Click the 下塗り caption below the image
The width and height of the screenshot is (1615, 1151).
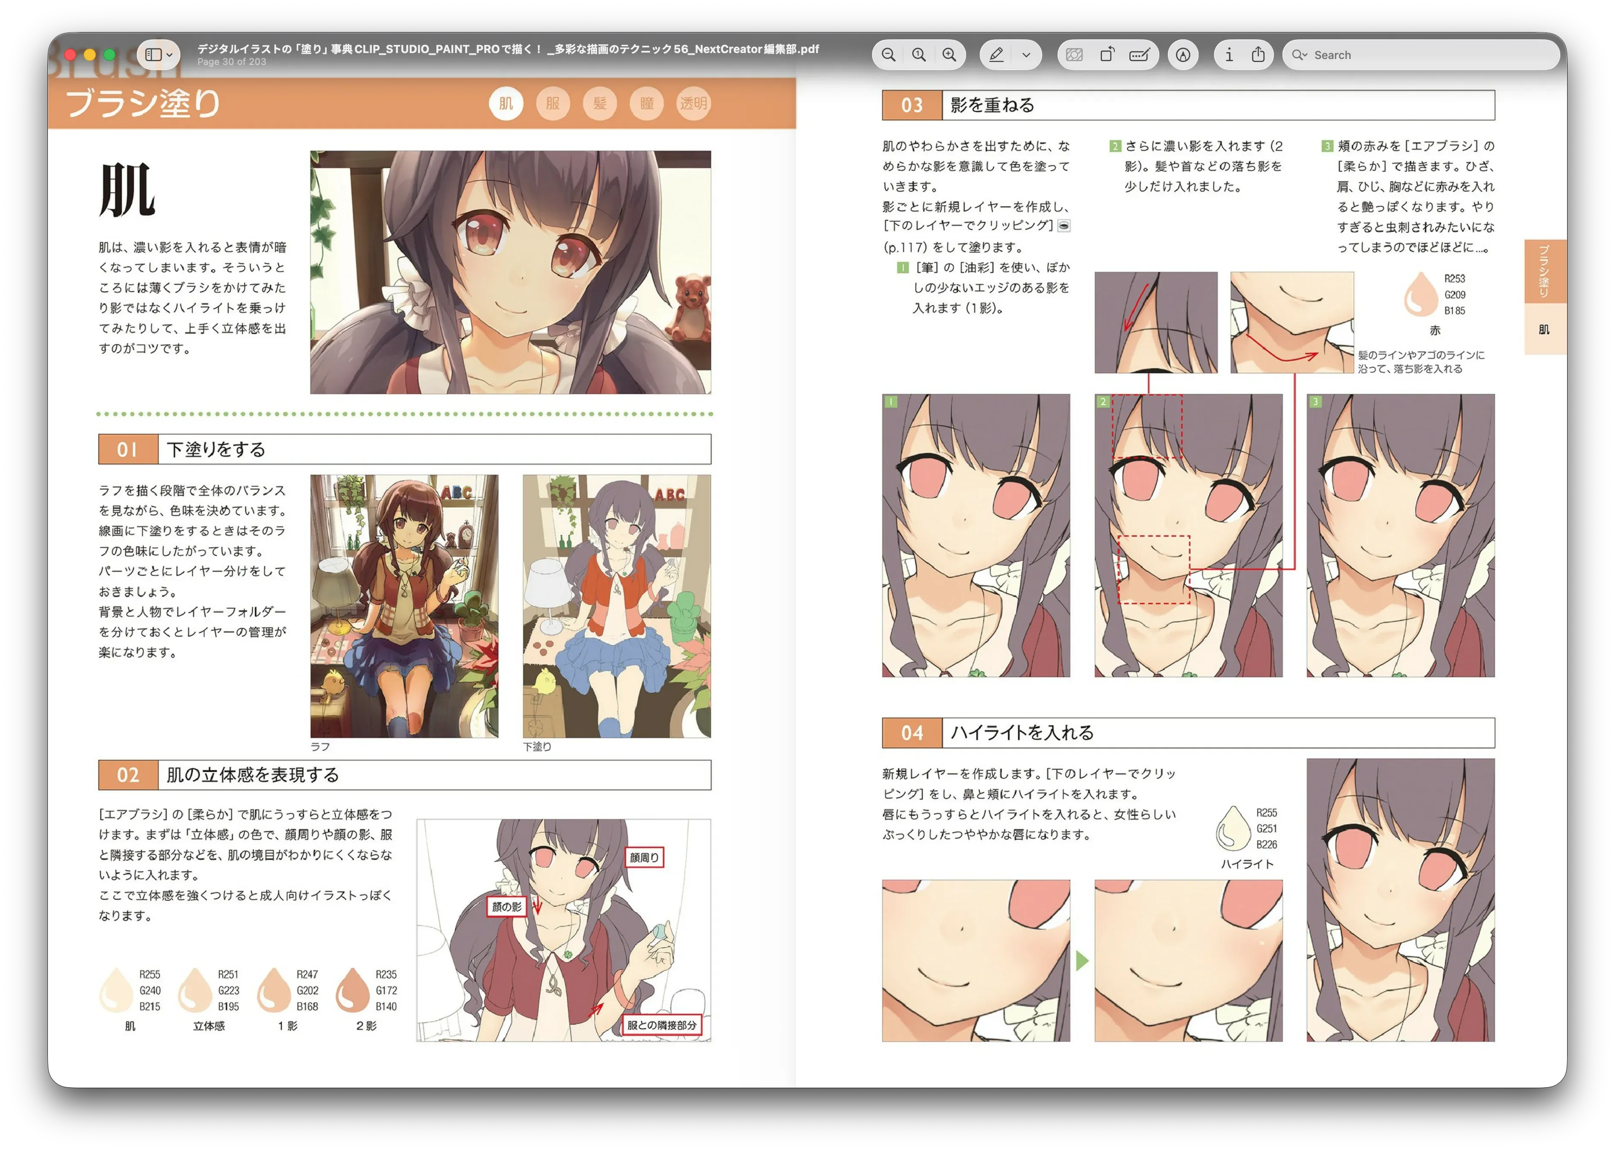pos(537,747)
